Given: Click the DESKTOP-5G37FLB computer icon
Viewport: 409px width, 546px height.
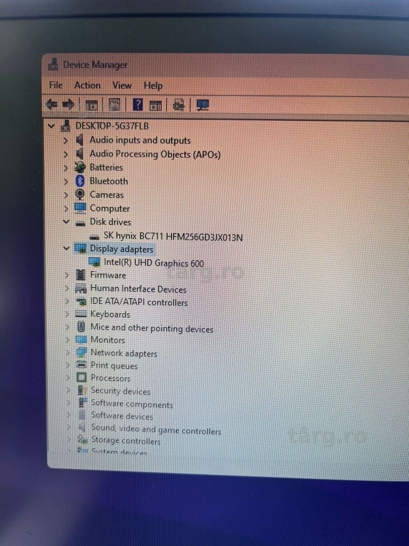Looking at the screenshot, I should pos(66,126).
